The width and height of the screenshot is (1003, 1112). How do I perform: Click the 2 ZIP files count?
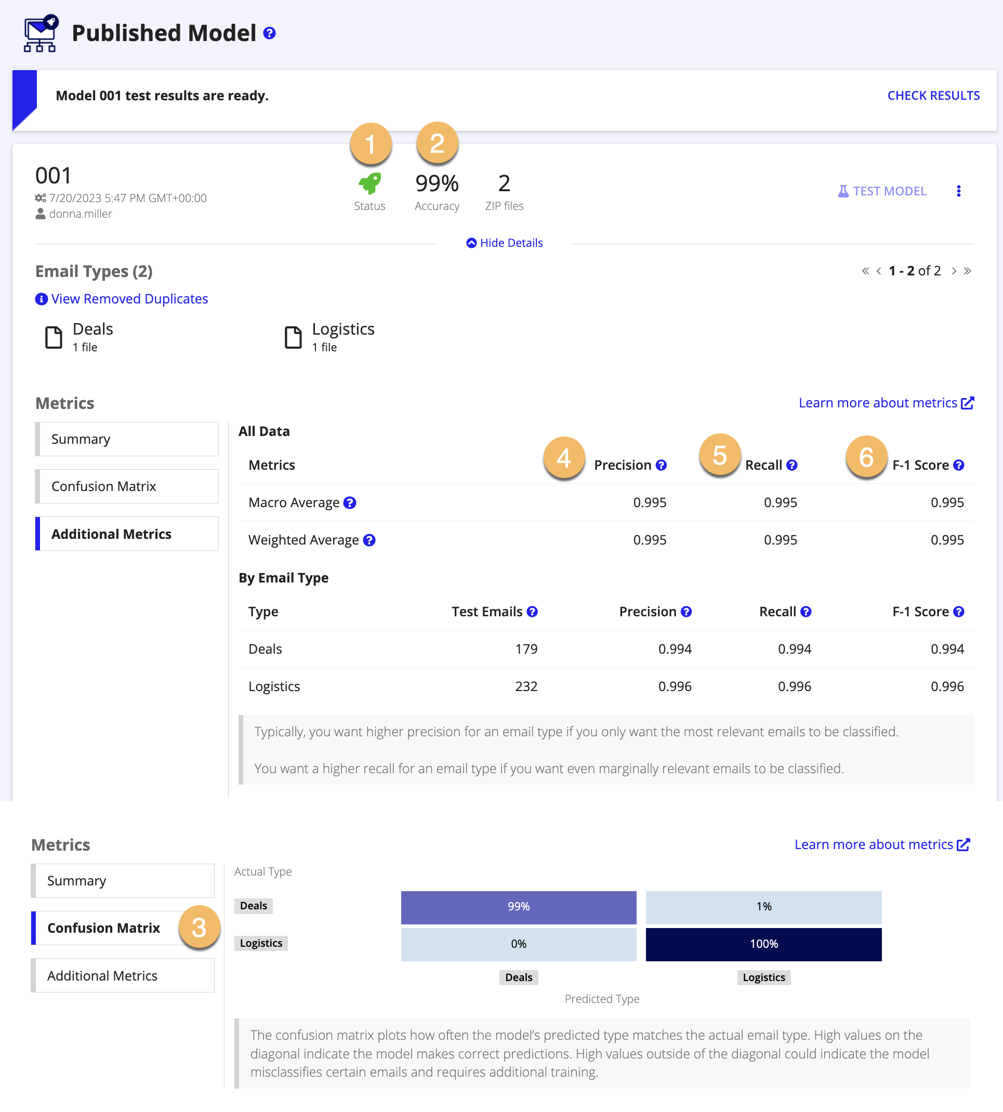coord(504,183)
